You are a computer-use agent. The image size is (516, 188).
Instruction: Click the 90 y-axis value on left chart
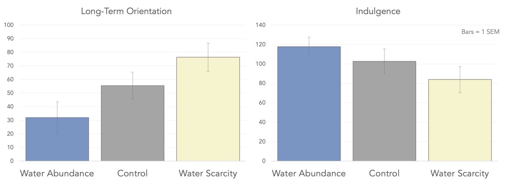(x=9, y=39)
